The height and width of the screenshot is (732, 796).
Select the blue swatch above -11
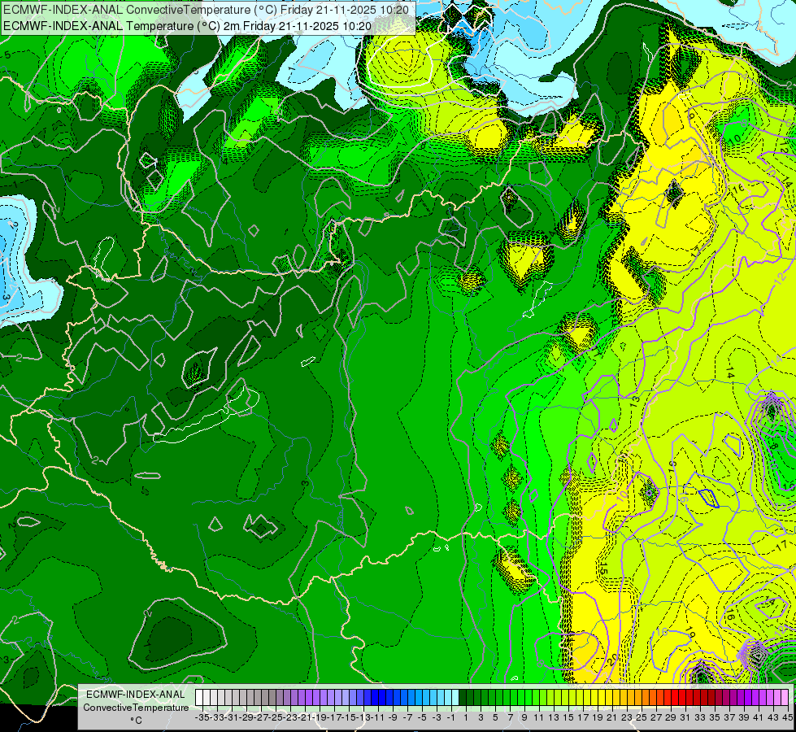point(375,698)
